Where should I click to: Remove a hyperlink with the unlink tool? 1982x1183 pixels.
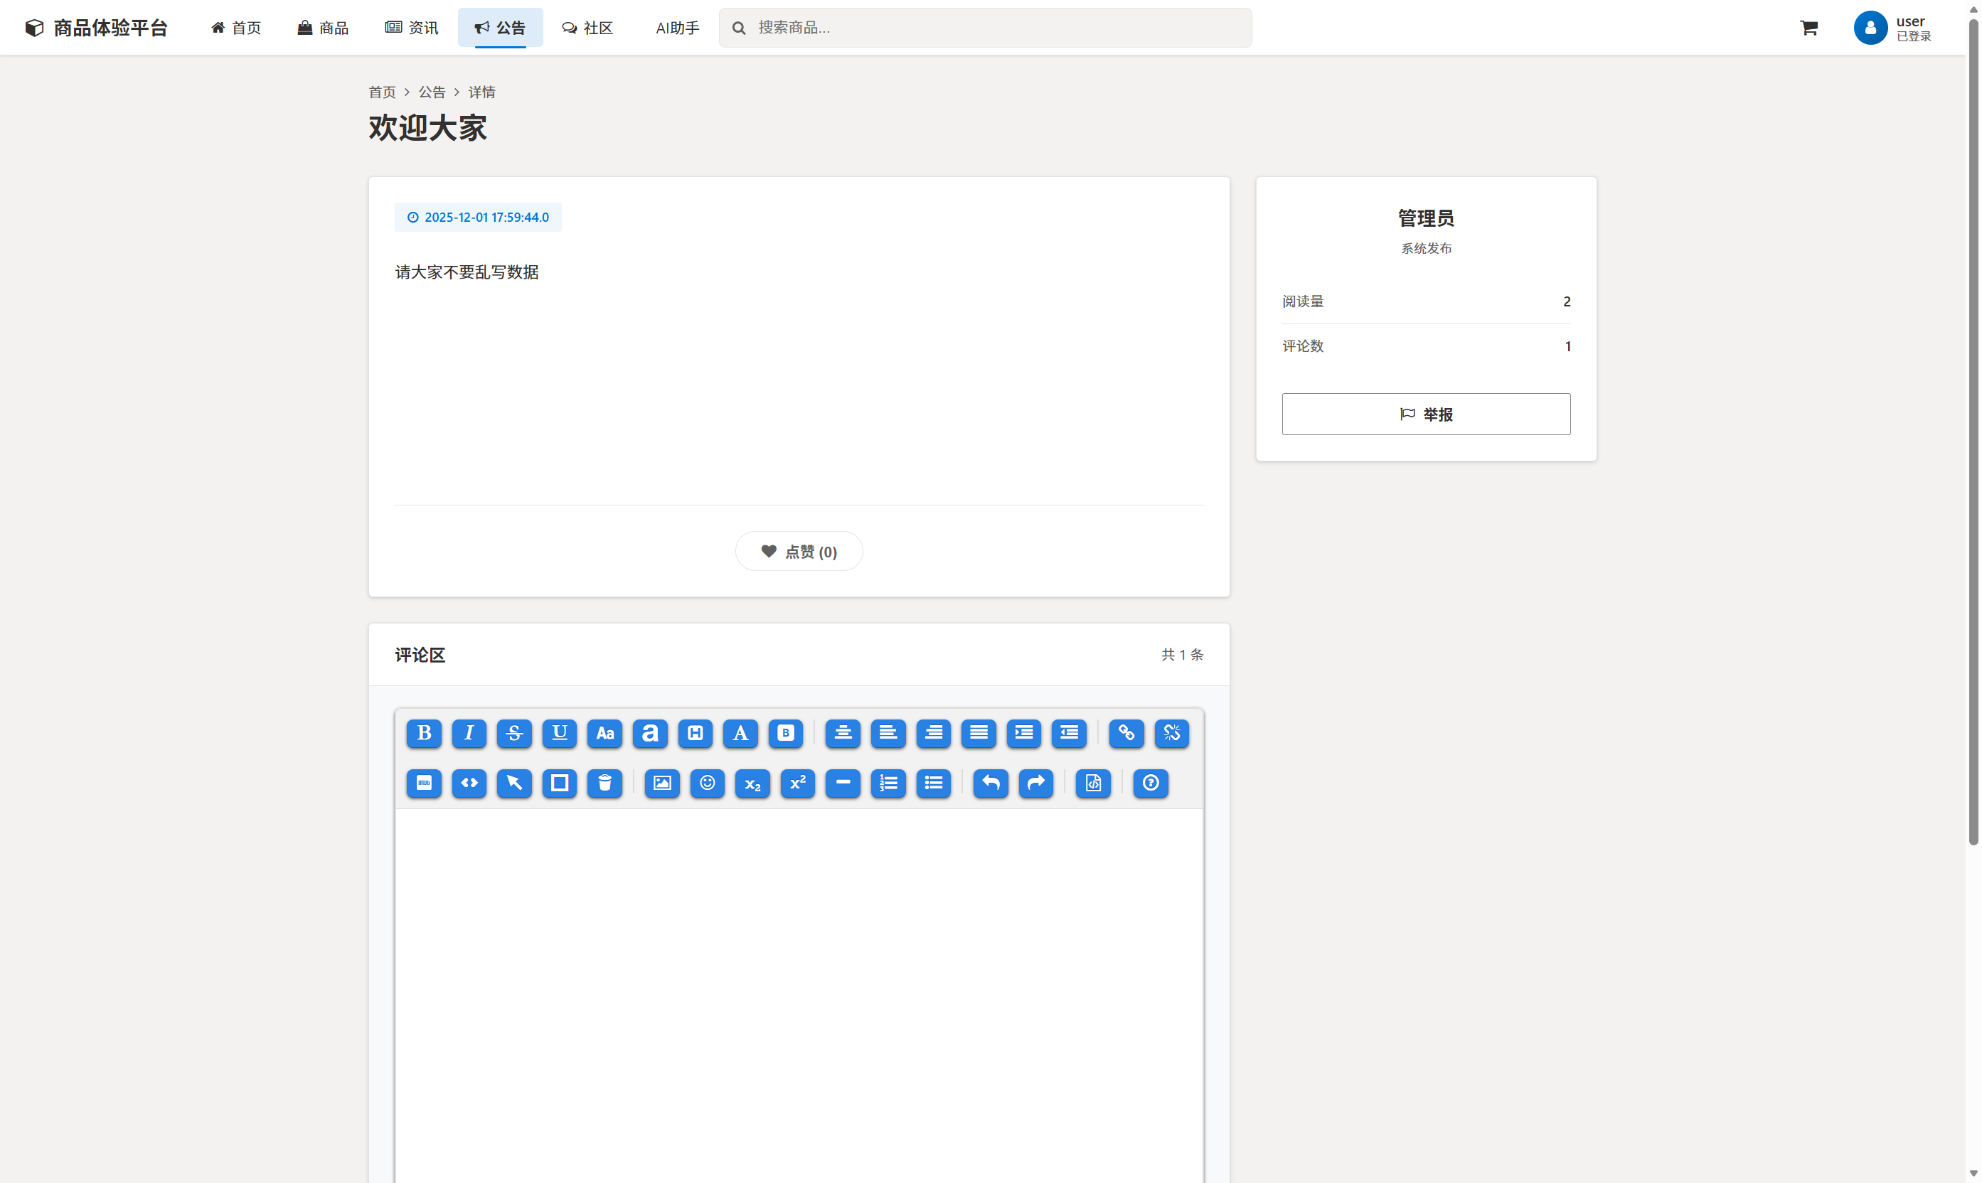coord(1171,734)
